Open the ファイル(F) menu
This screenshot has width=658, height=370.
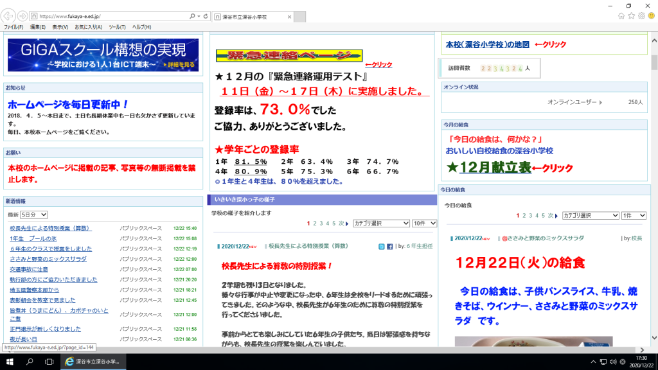tap(13, 27)
